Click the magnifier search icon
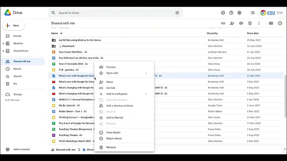 coord(53,13)
